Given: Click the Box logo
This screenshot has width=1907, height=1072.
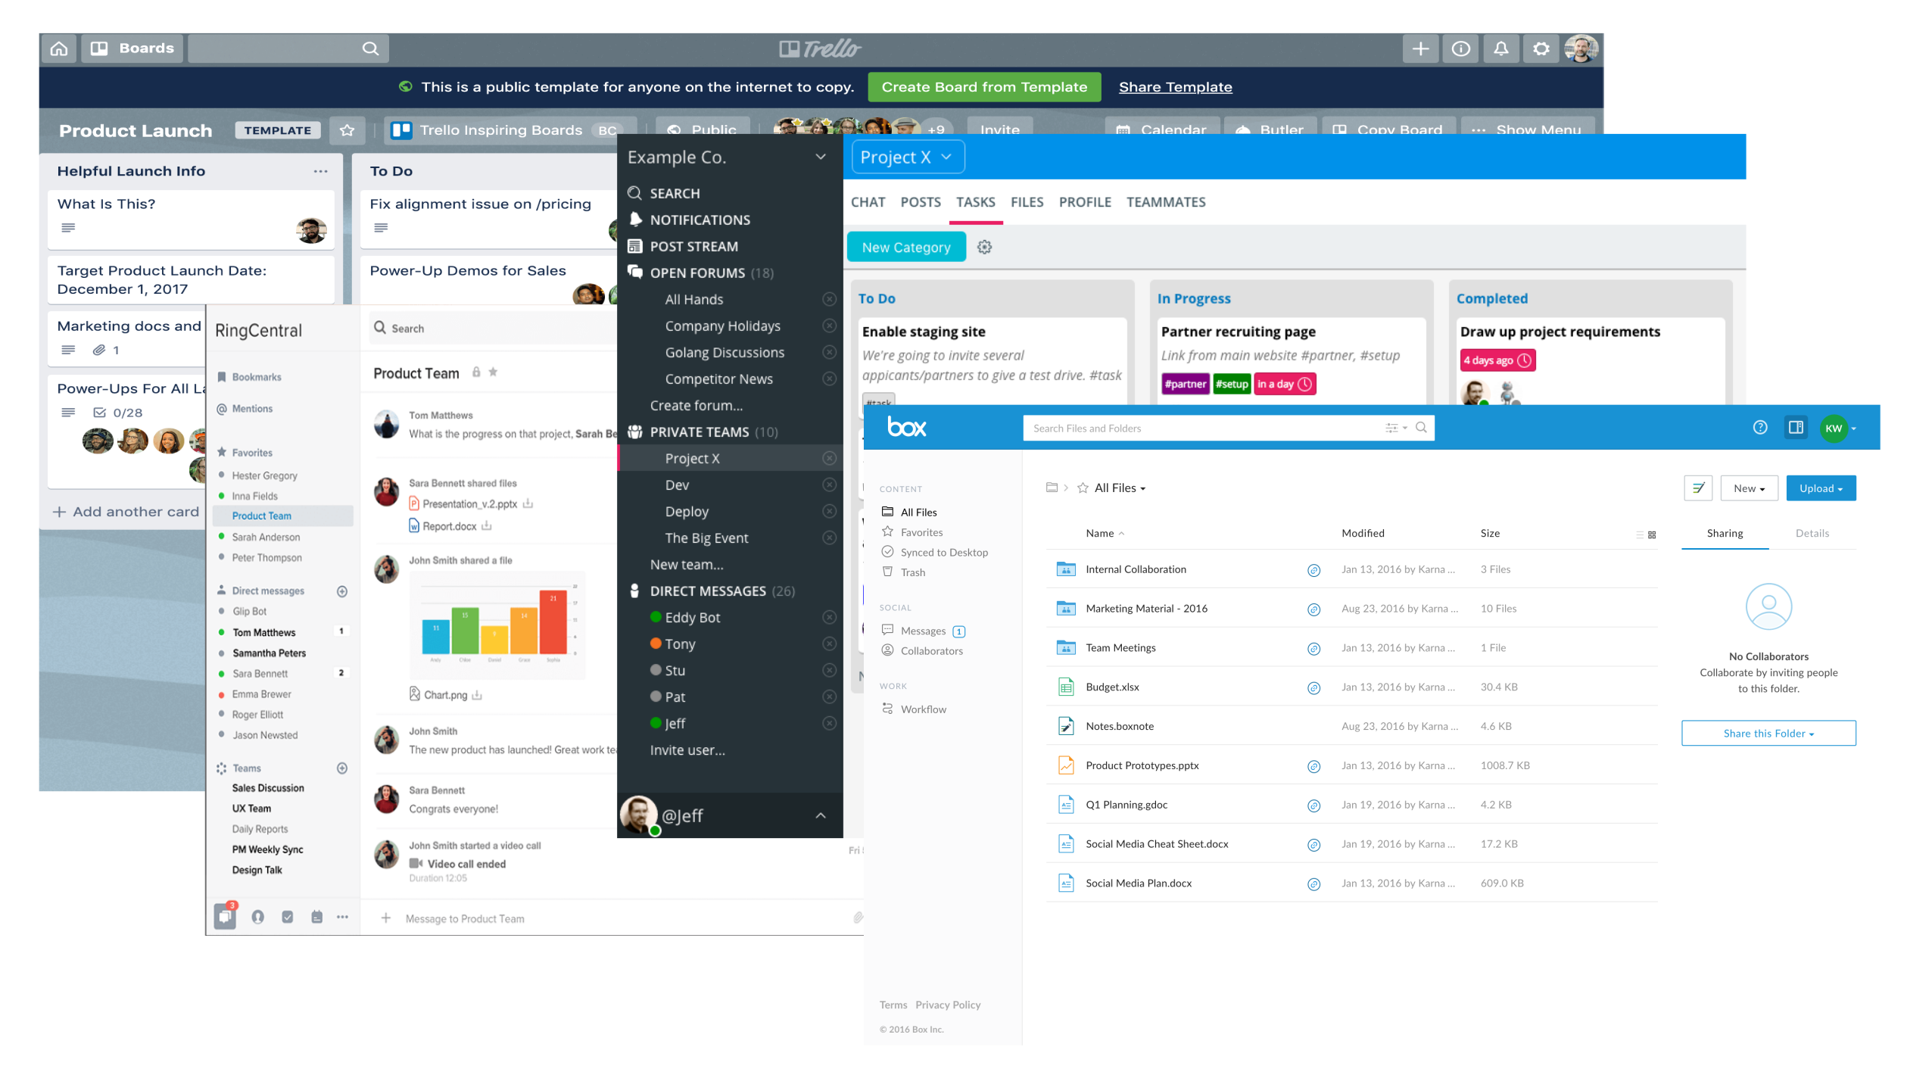Looking at the screenshot, I should (x=906, y=428).
